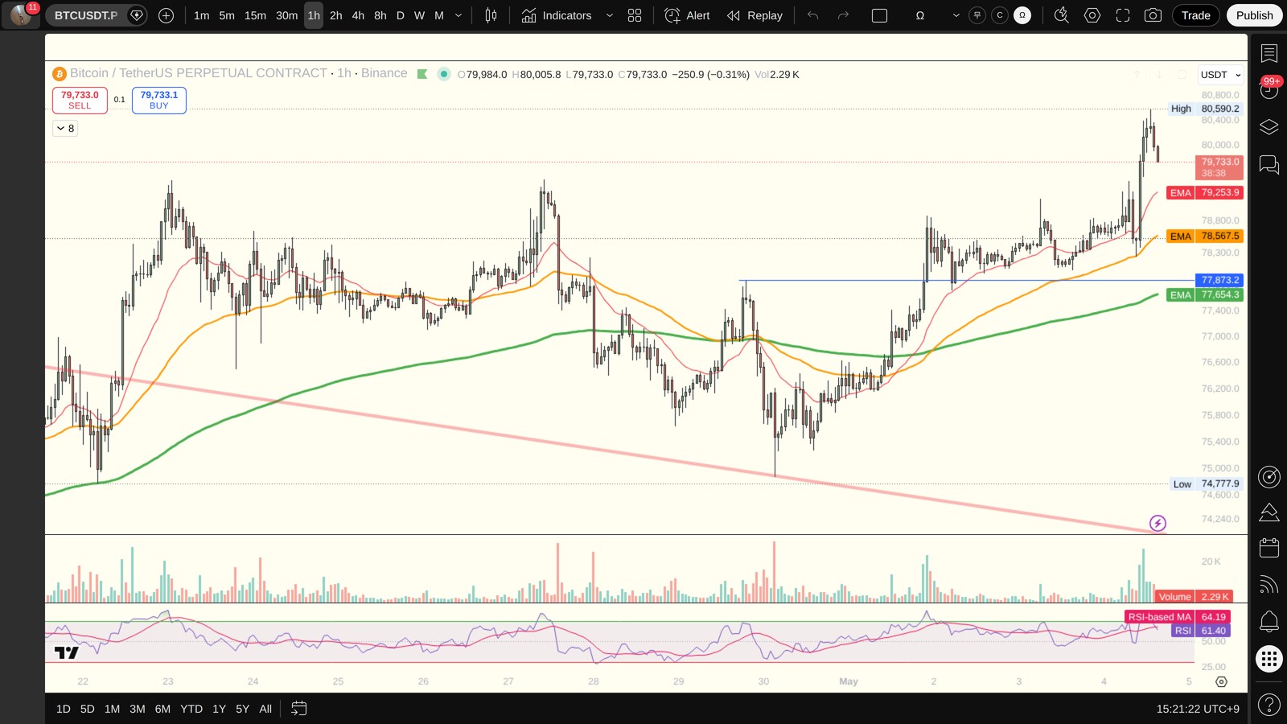The width and height of the screenshot is (1287, 724).
Task: Create an Alert
Action: [688, 15]
